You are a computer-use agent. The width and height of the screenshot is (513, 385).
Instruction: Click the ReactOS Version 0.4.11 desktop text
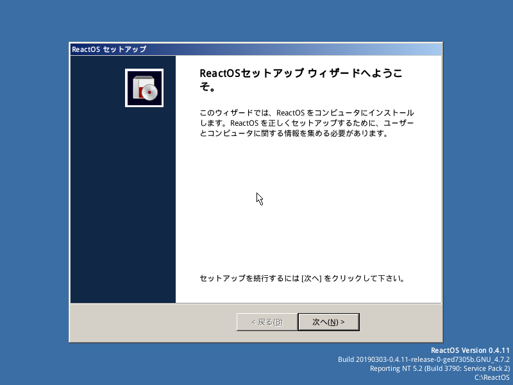(470, 350)
